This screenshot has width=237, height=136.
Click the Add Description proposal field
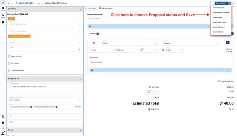[x=149, y=20]
